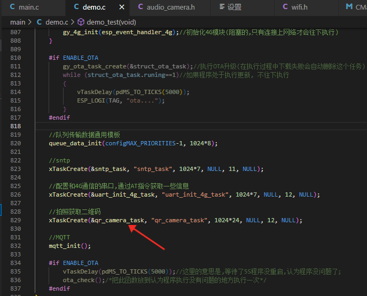
Task: Expand the chevron after 'main' breadcrumb
Action: pyautogui.click(x=30, y=22)
